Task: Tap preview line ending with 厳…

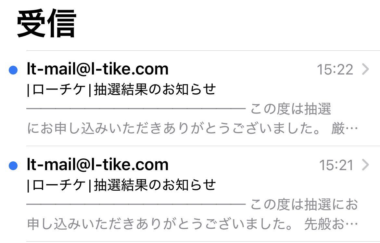Action: pyautogui.click(x=192, y=129)
